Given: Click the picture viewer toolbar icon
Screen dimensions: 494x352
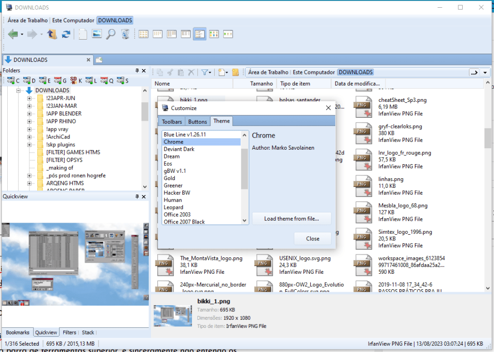Looking at the screenshot, I should (97, 34).
